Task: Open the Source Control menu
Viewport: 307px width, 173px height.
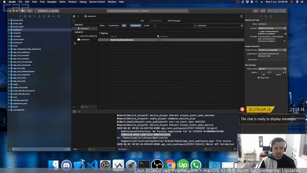Action: (97, 2)
